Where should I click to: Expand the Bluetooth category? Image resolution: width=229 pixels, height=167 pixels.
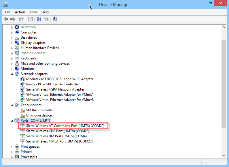[12, 27]
